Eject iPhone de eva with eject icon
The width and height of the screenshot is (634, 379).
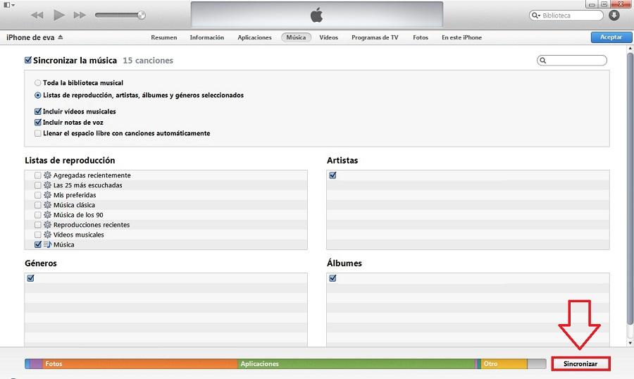coord(61,37)
